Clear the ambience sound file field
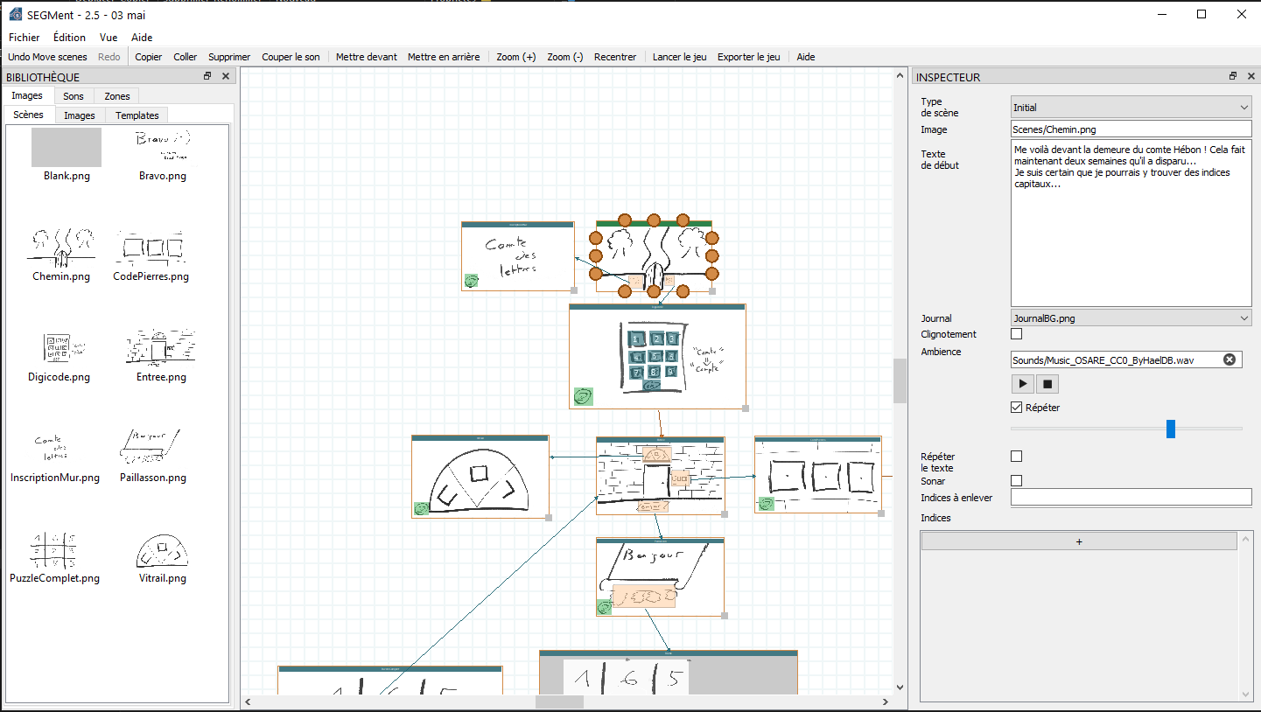 (x=1229, y=359)
